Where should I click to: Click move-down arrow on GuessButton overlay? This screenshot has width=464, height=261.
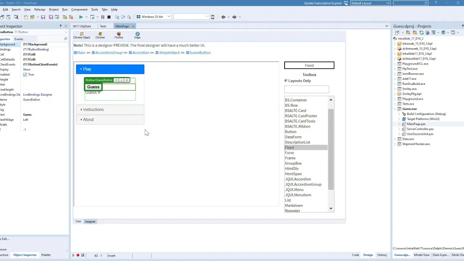coord(121,80)
